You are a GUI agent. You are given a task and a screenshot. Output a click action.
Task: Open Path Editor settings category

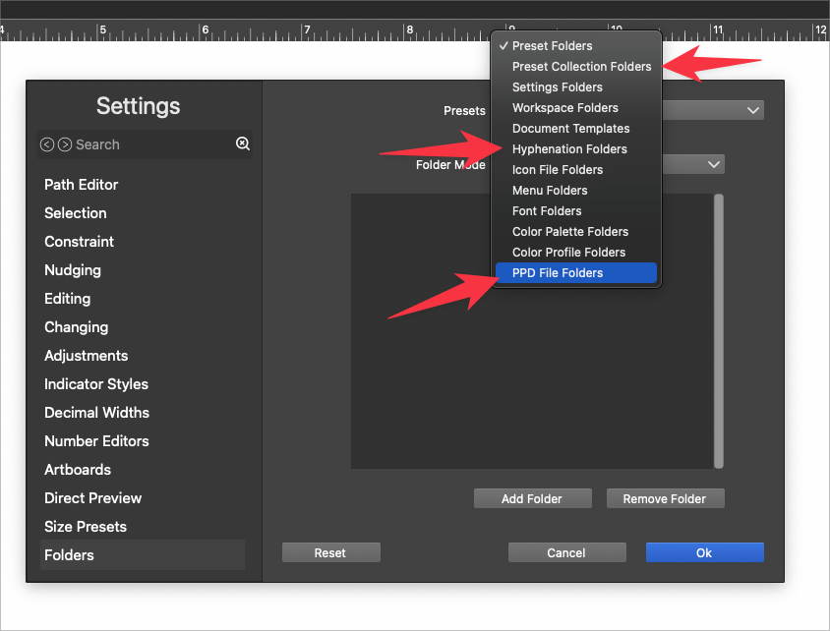point(82,185)
